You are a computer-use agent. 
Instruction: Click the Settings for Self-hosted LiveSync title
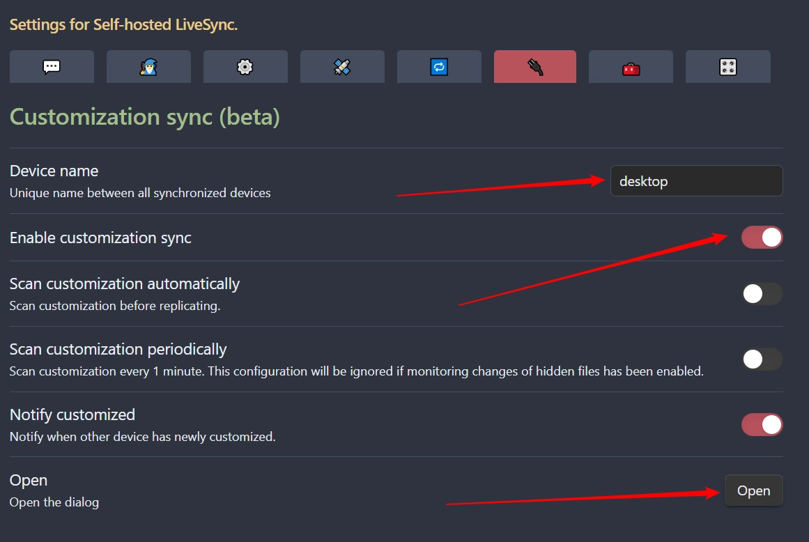(x=124, y=25)
